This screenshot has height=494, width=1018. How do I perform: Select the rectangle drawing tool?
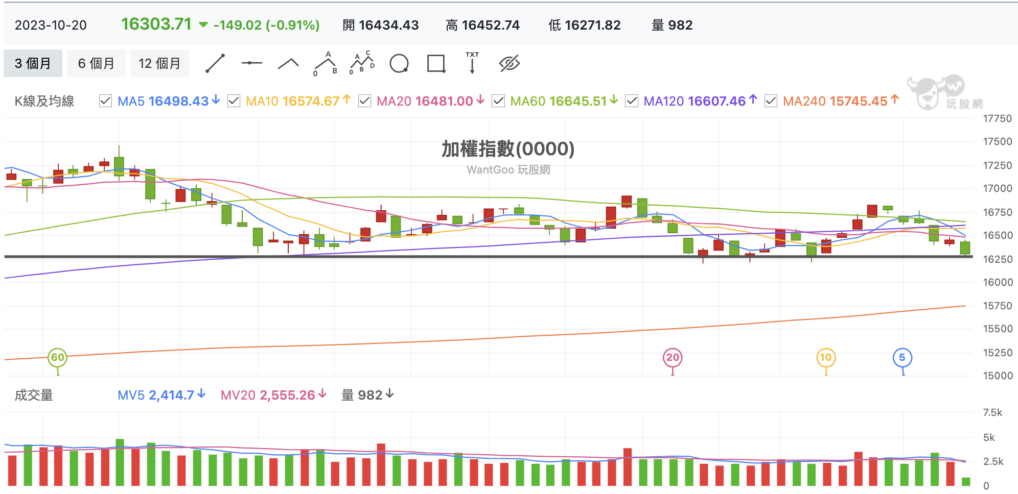436,63
